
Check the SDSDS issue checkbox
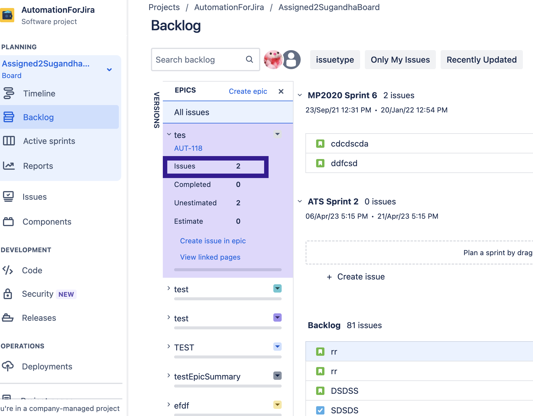click(x=321, y=410)
